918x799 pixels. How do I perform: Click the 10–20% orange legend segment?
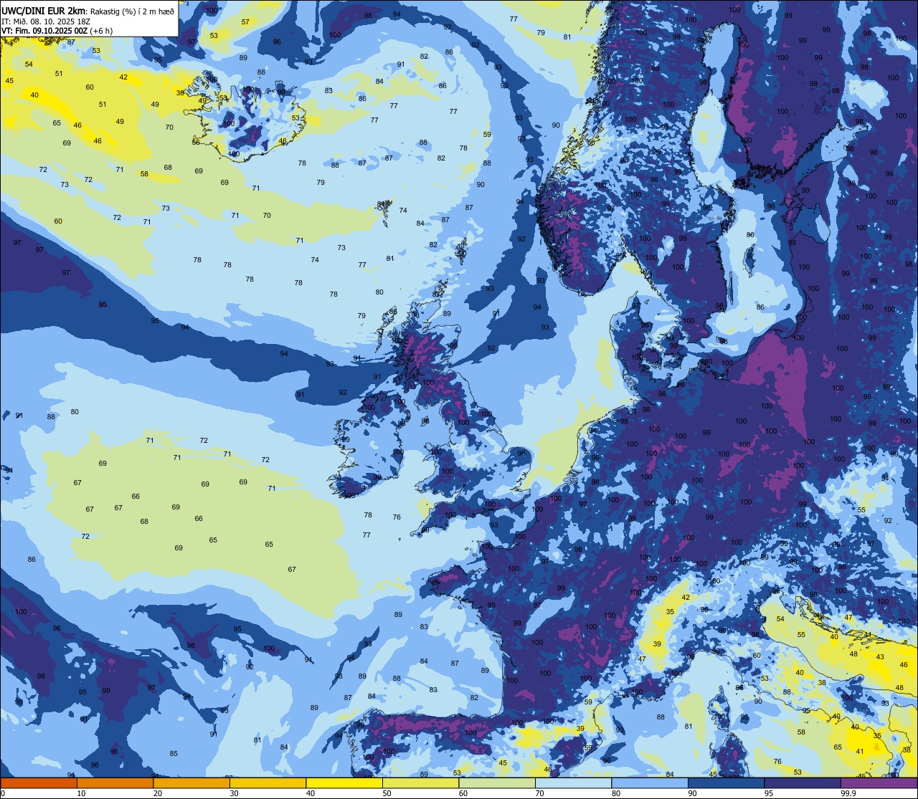point(115,783)
